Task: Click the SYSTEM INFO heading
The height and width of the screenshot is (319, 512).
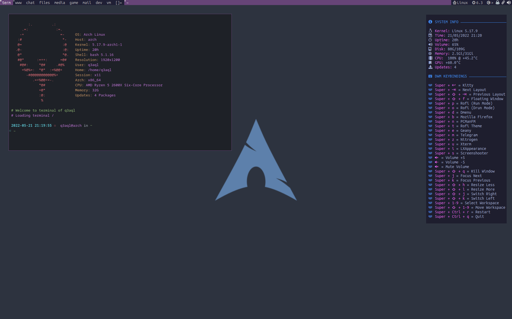Action: point(447,22)
